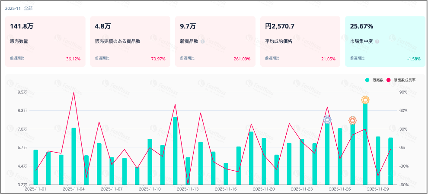Click help icon beside 市場集中度

377,41
